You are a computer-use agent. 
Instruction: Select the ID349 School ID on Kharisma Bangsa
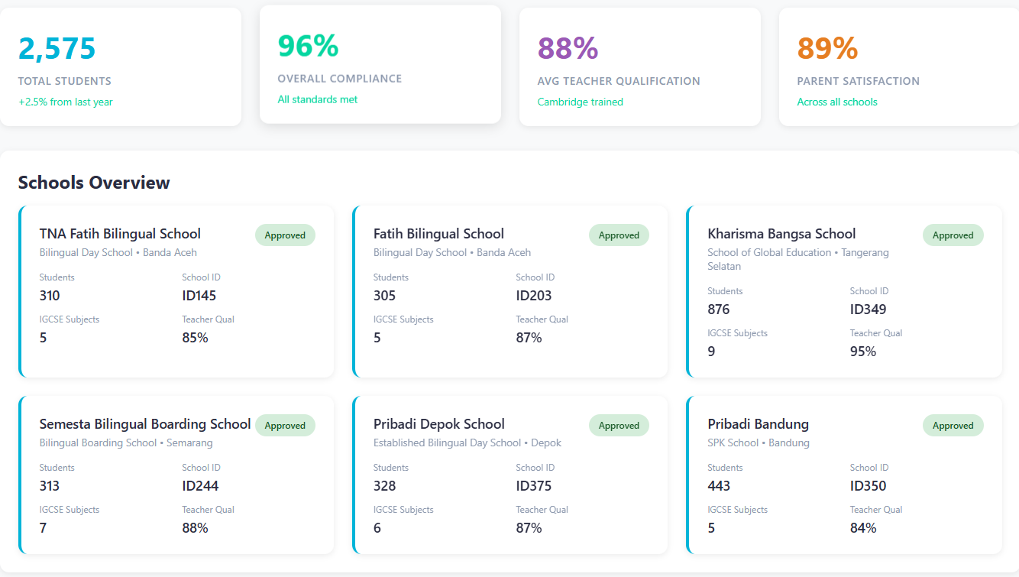[x=866, y=309]
